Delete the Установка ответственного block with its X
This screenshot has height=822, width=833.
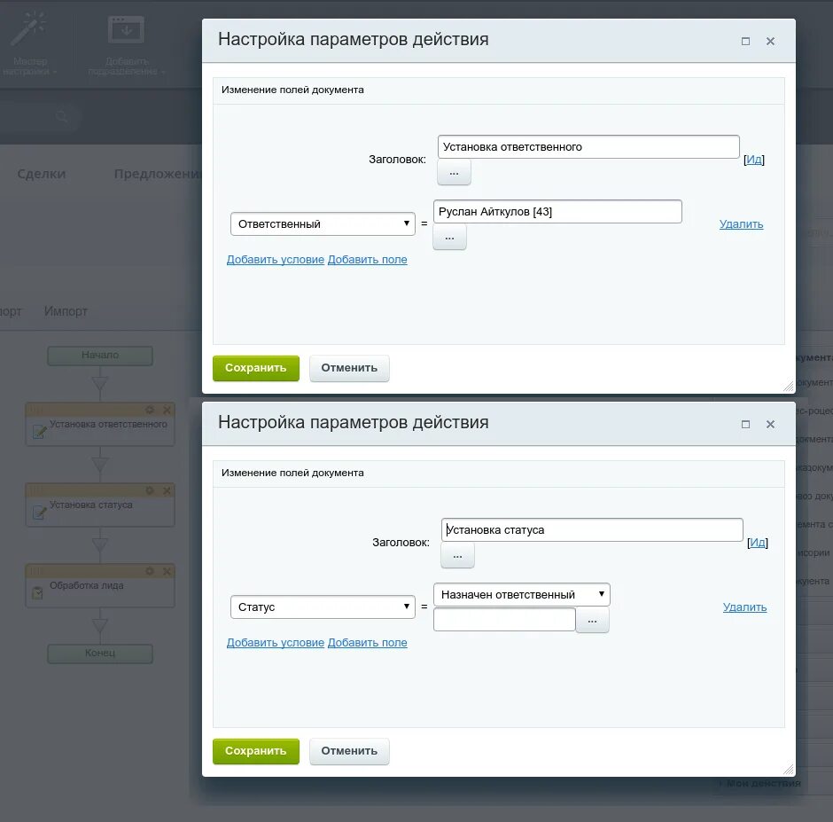(167, 410)
